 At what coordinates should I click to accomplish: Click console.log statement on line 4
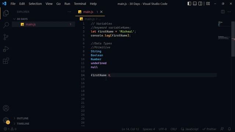click(x=111, y=36)
